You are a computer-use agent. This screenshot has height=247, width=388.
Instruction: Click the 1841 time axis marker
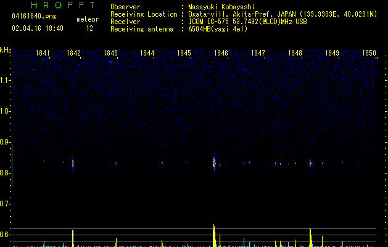point(43,53)
